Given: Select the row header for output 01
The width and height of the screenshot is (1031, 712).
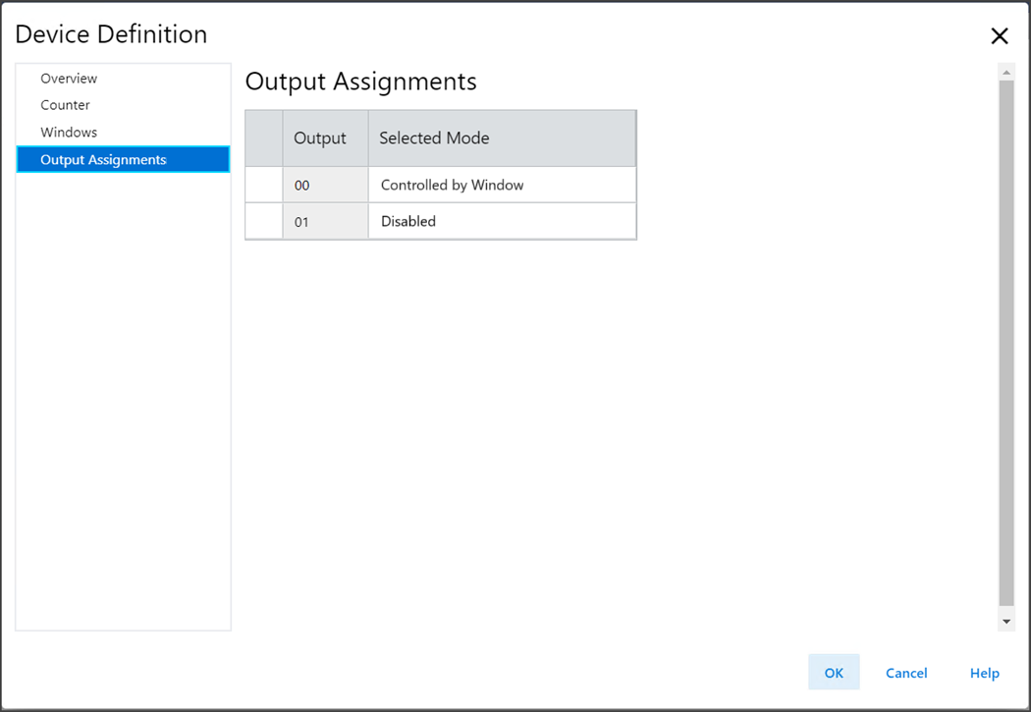Looking at the screenshot, I should click(x=263, y=221).
